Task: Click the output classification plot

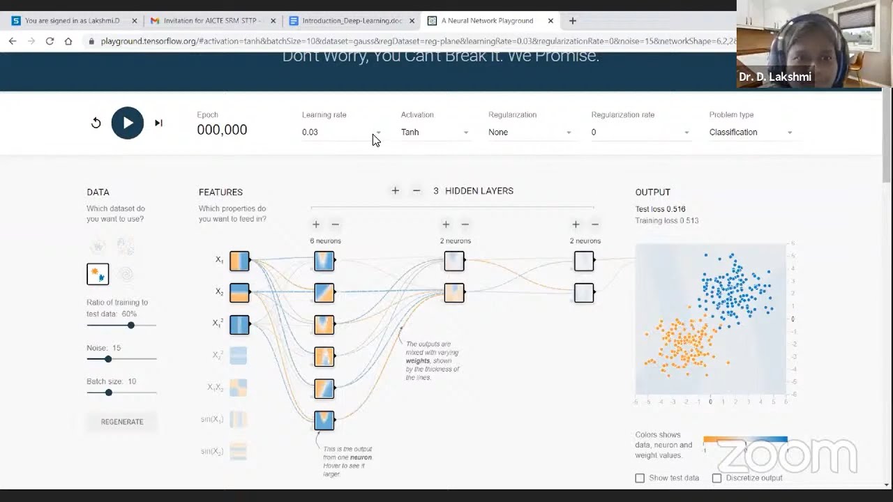Action: point(710,319)
